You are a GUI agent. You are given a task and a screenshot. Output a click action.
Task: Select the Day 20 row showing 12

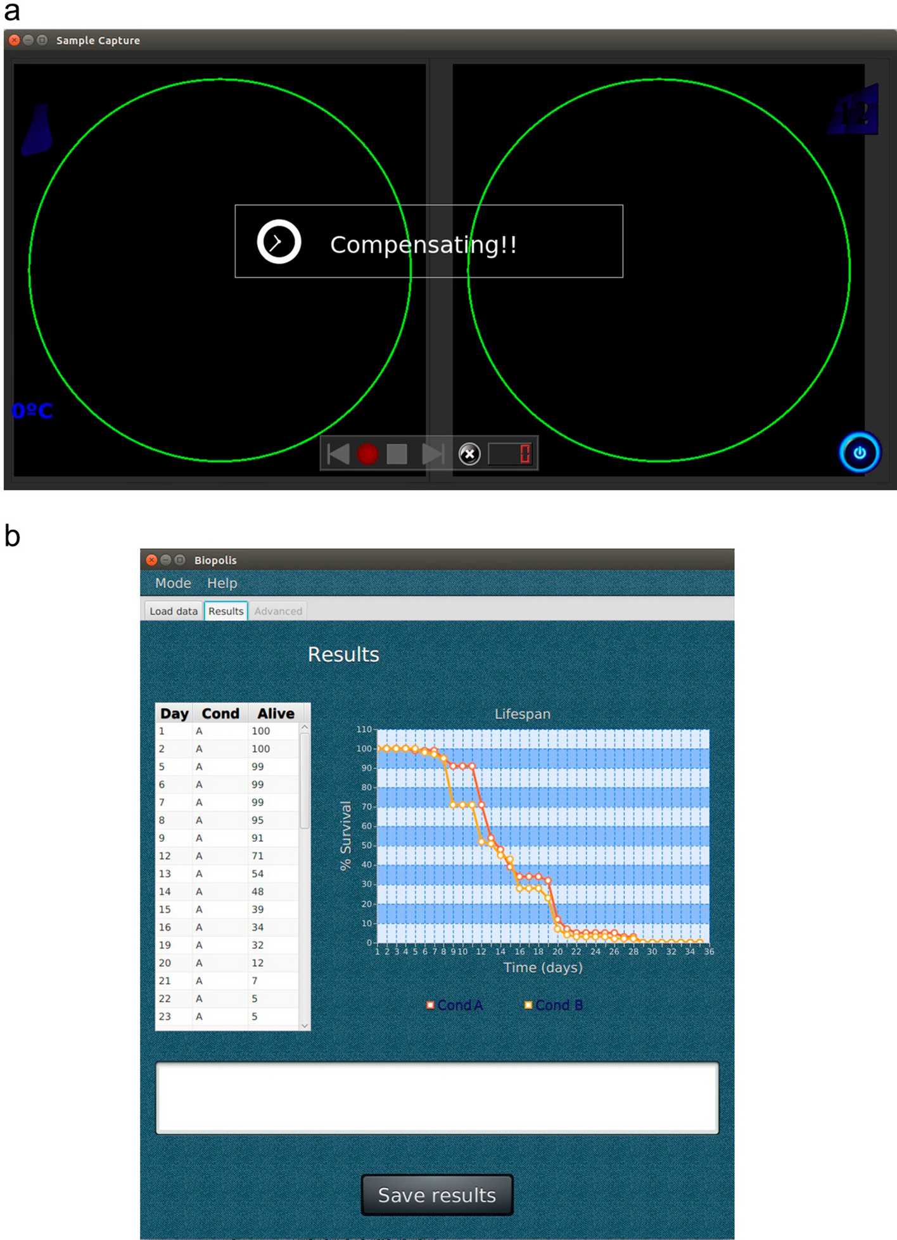click(x=227, y=962)
